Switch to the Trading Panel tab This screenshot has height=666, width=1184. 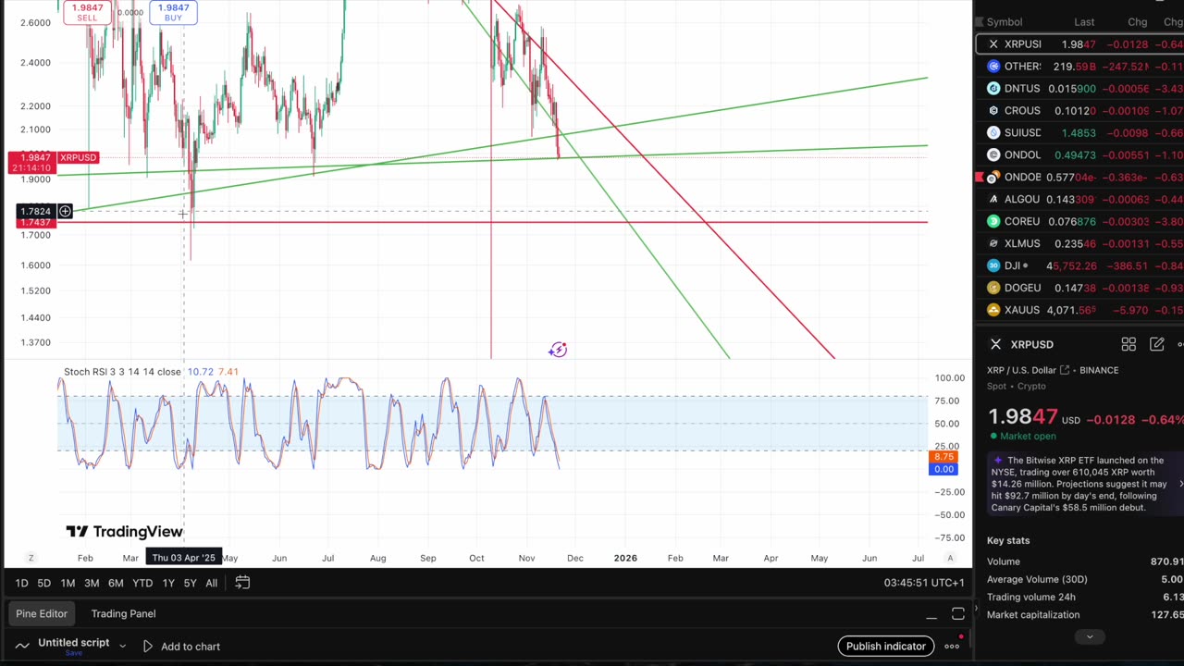123,613
